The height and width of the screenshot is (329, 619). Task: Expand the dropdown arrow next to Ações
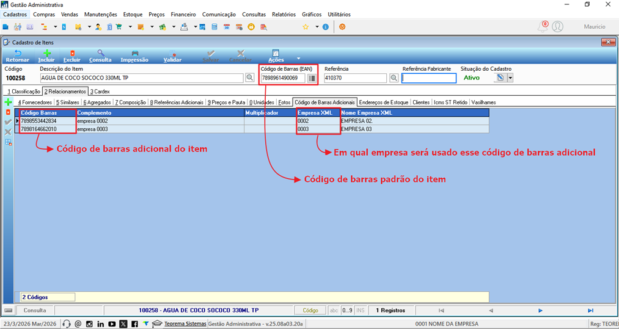click(x=298, y=59)
